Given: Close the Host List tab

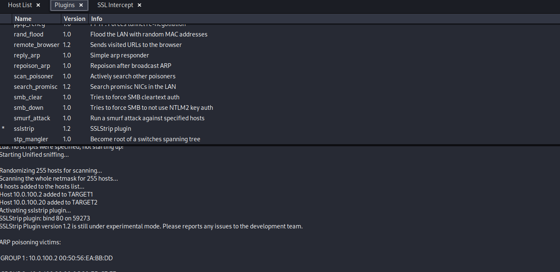Looking at the screenshot, I should [x=38, y=5].
